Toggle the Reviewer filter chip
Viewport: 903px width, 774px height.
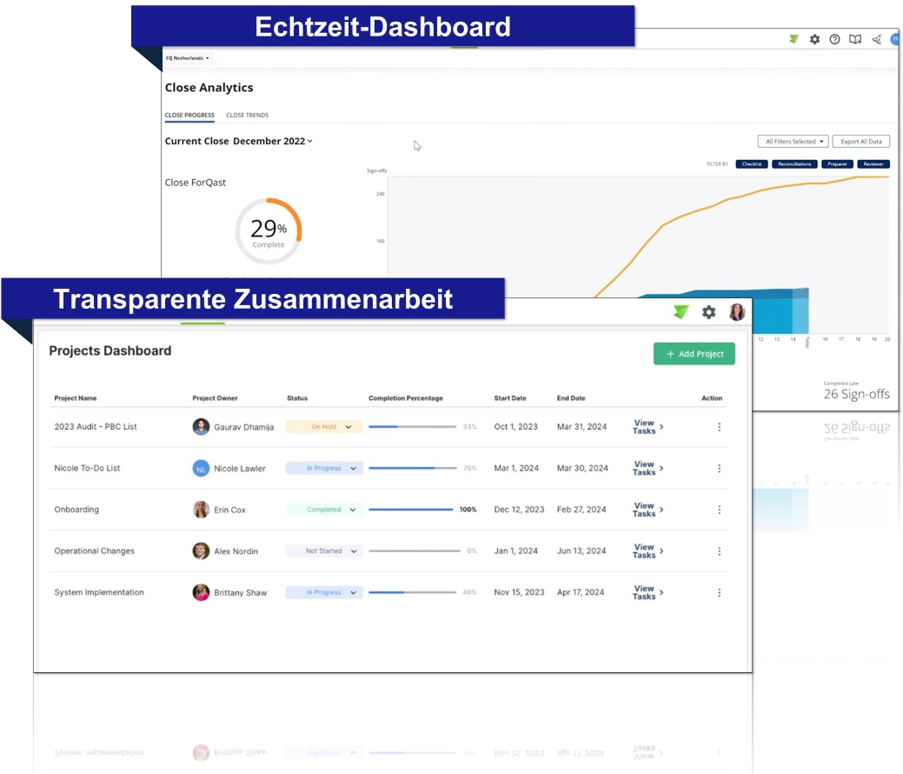(x=873, y=164)
